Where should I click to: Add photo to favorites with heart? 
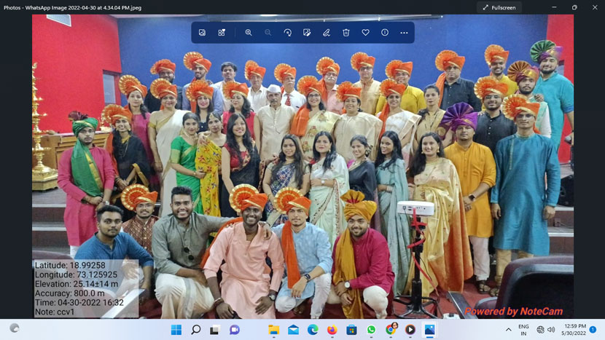click(365, 33)
